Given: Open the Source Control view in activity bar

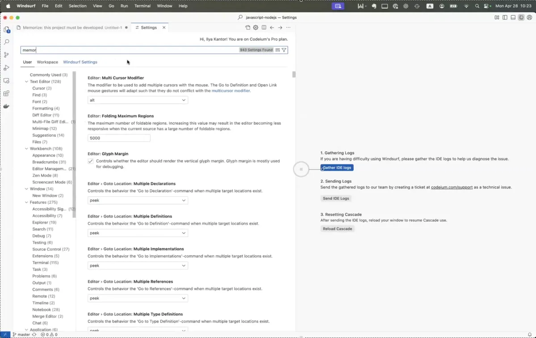Looking at the screenshot, I should click(6, 55).
